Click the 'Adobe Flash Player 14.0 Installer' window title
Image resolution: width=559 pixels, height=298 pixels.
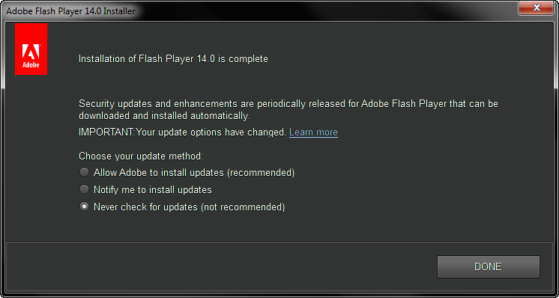71,11
